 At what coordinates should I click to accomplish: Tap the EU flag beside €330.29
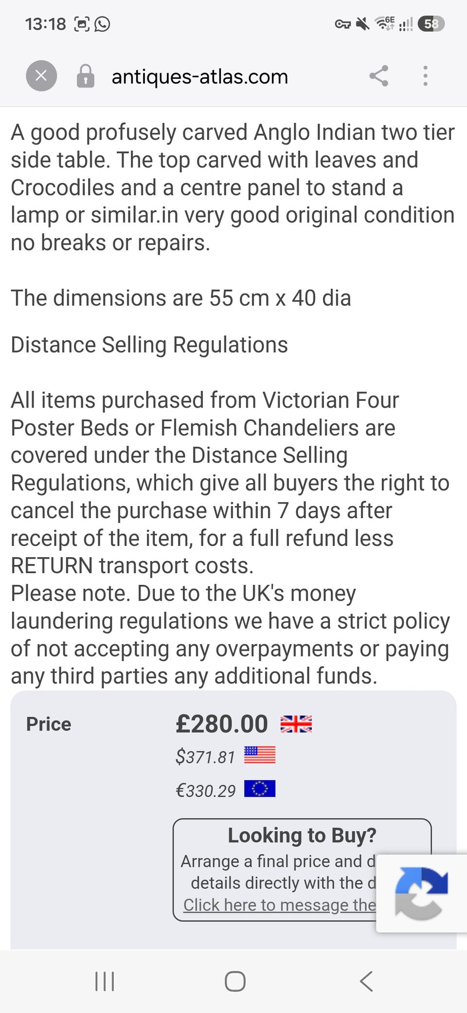click(x=260, y=788)
